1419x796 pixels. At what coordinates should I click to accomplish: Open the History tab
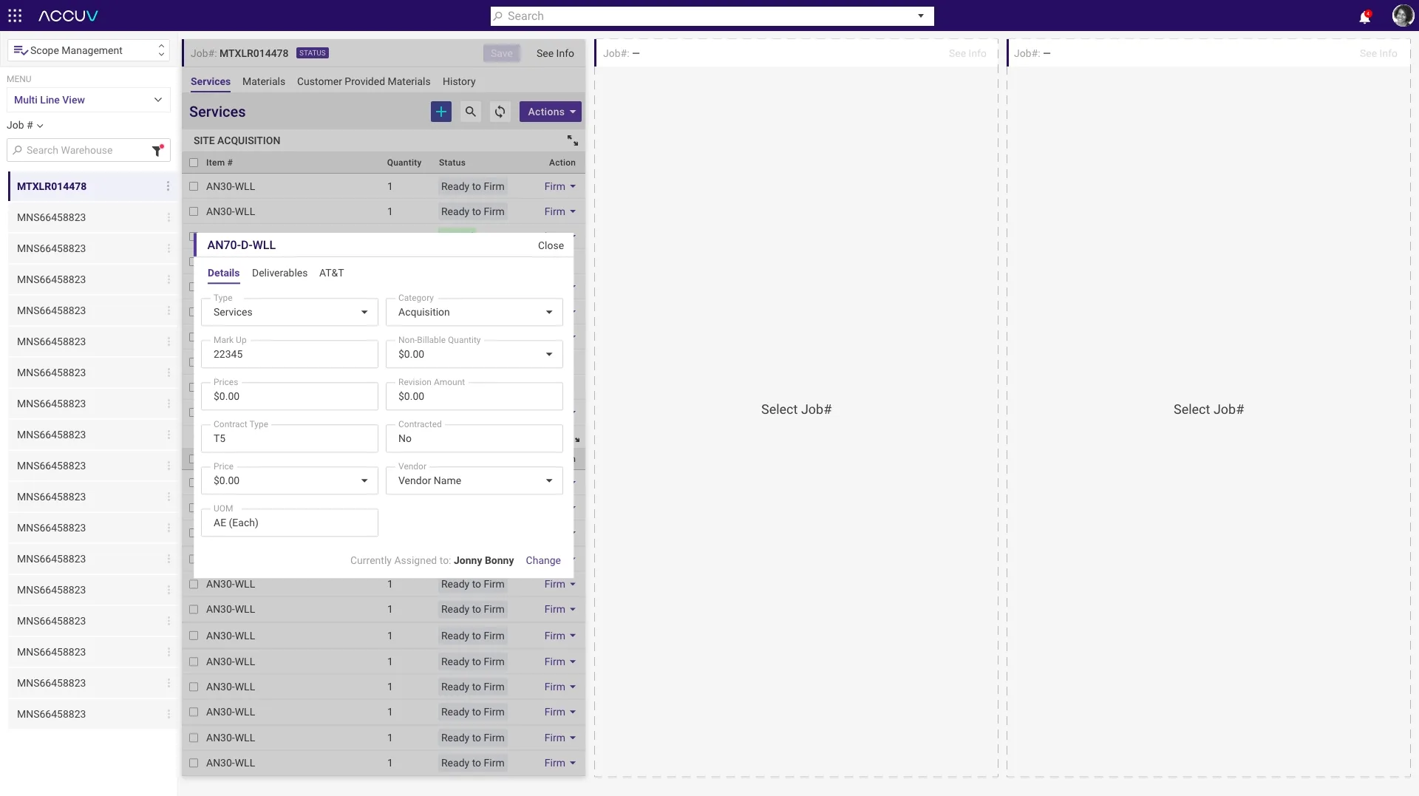[x=459, y=81]
